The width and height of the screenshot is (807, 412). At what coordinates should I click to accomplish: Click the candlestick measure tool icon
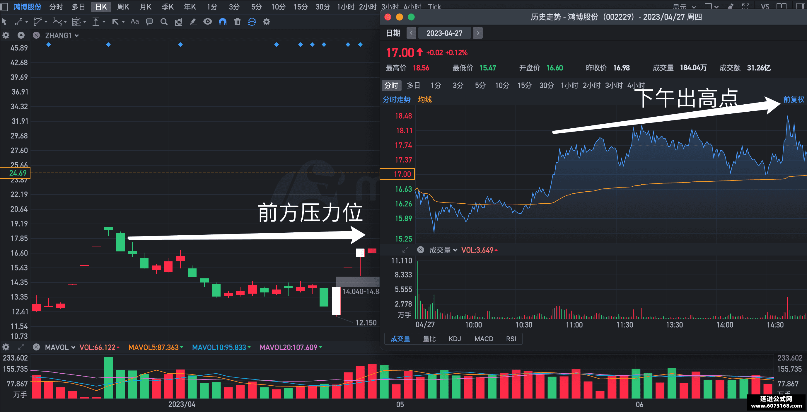[x=179, y=22]
